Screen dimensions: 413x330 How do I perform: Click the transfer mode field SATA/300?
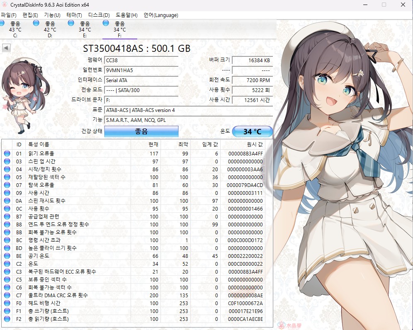(x=141, y=90)
